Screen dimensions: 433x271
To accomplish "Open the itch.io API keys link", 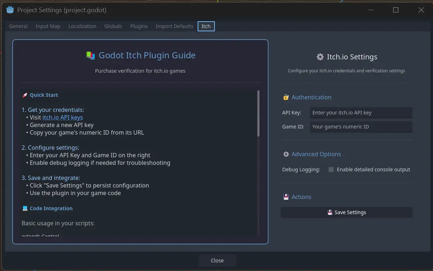I will point(63,117).
